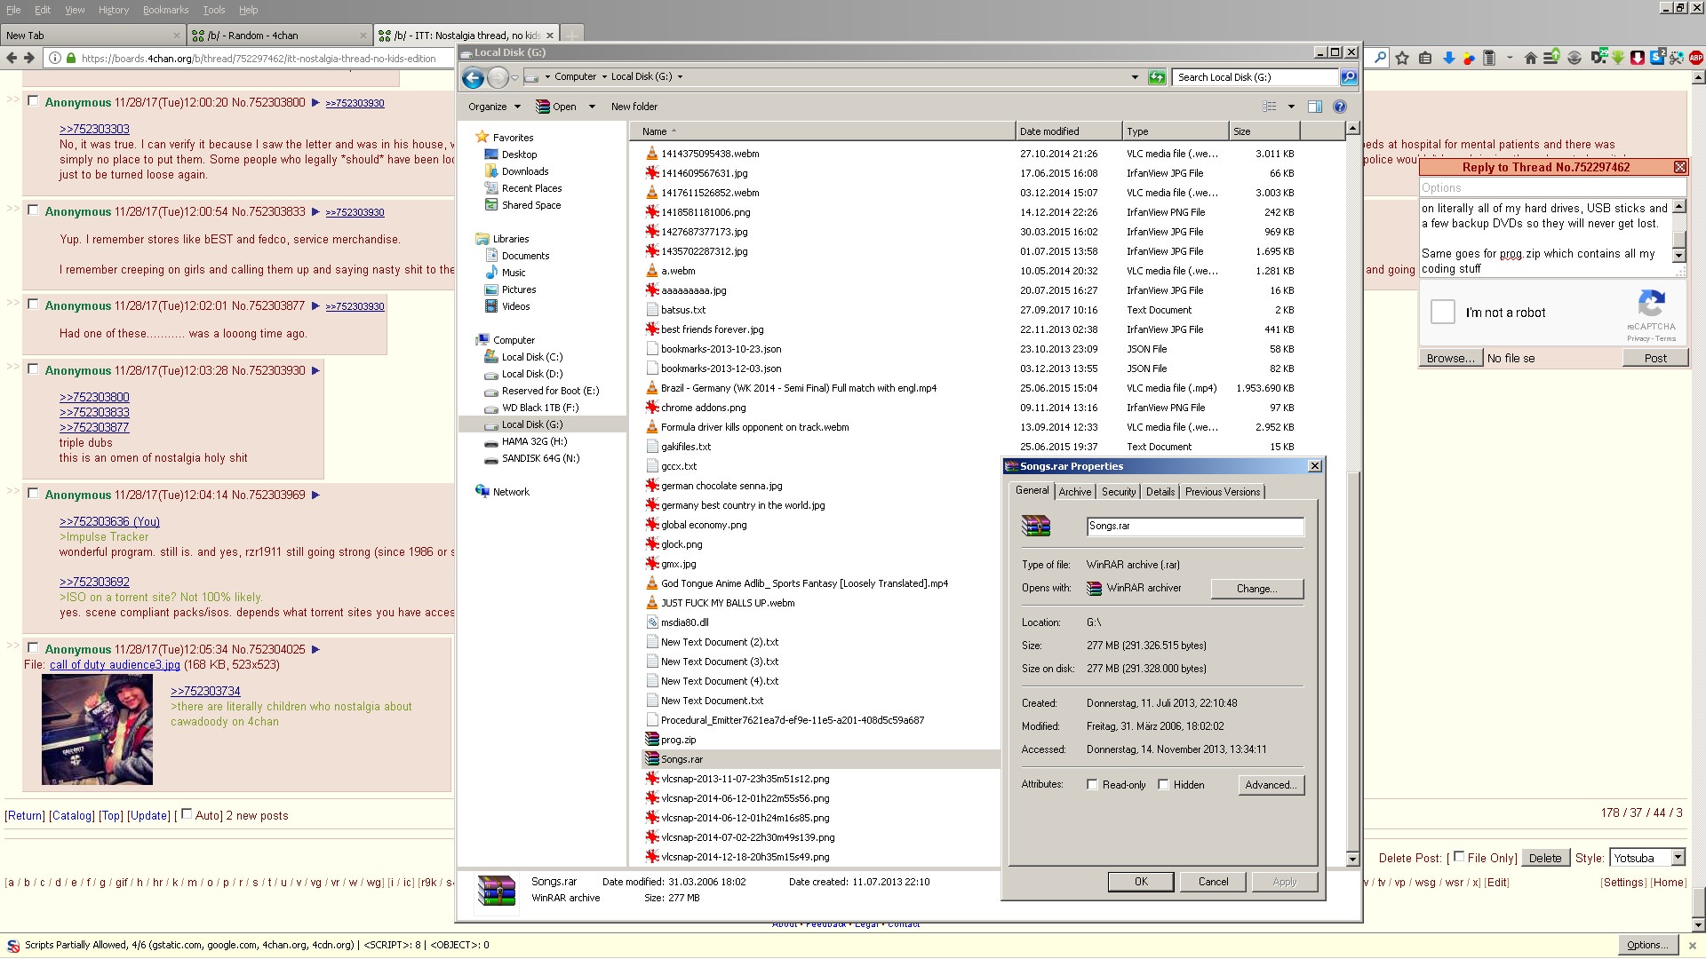1706x959 pixels.
Task: Open the D. extension icon with green badge
Action: click(1598, 58)
